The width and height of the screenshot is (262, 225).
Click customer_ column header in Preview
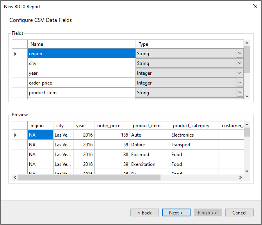[231, 126]
